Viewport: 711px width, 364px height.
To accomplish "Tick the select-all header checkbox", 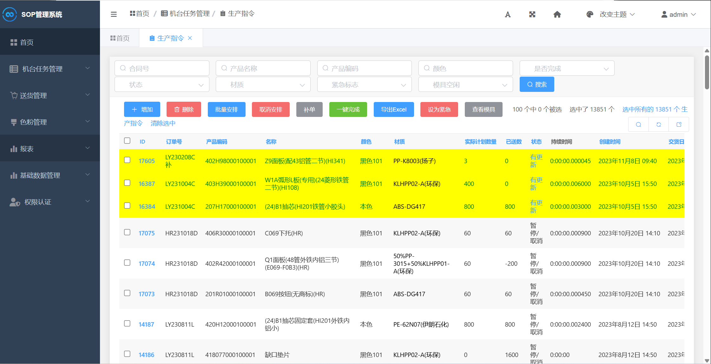I will pos(127,141).
